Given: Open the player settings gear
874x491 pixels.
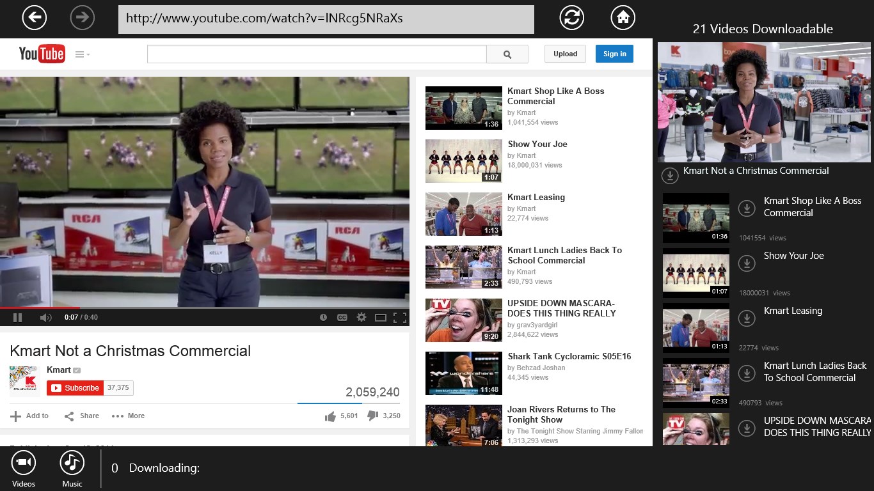Looking at the screenshot, I should 362,317.
